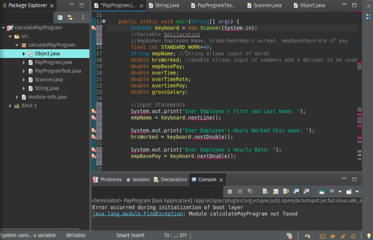Select module-info.java in Package Explorer
Image resolution: width=373 pixels, height=240 pixels.
coord(47,97)
